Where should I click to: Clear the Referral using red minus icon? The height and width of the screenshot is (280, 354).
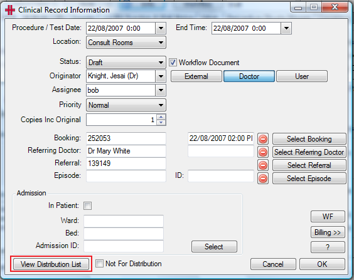[263, 165]
